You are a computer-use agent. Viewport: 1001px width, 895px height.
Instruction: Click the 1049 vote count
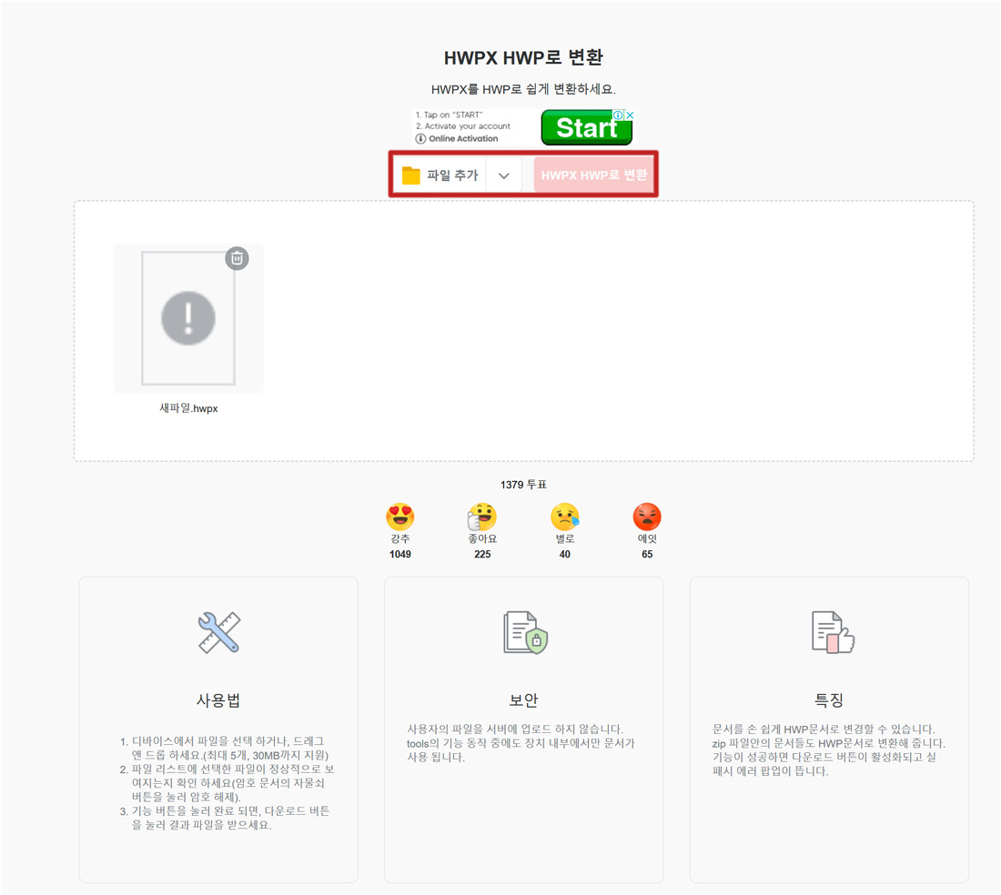tap(400, 554)
